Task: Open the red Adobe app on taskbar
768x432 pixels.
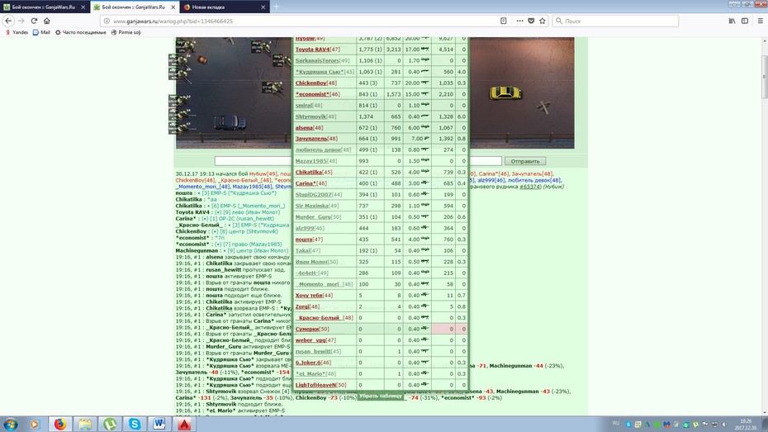Action: point(184,424)
